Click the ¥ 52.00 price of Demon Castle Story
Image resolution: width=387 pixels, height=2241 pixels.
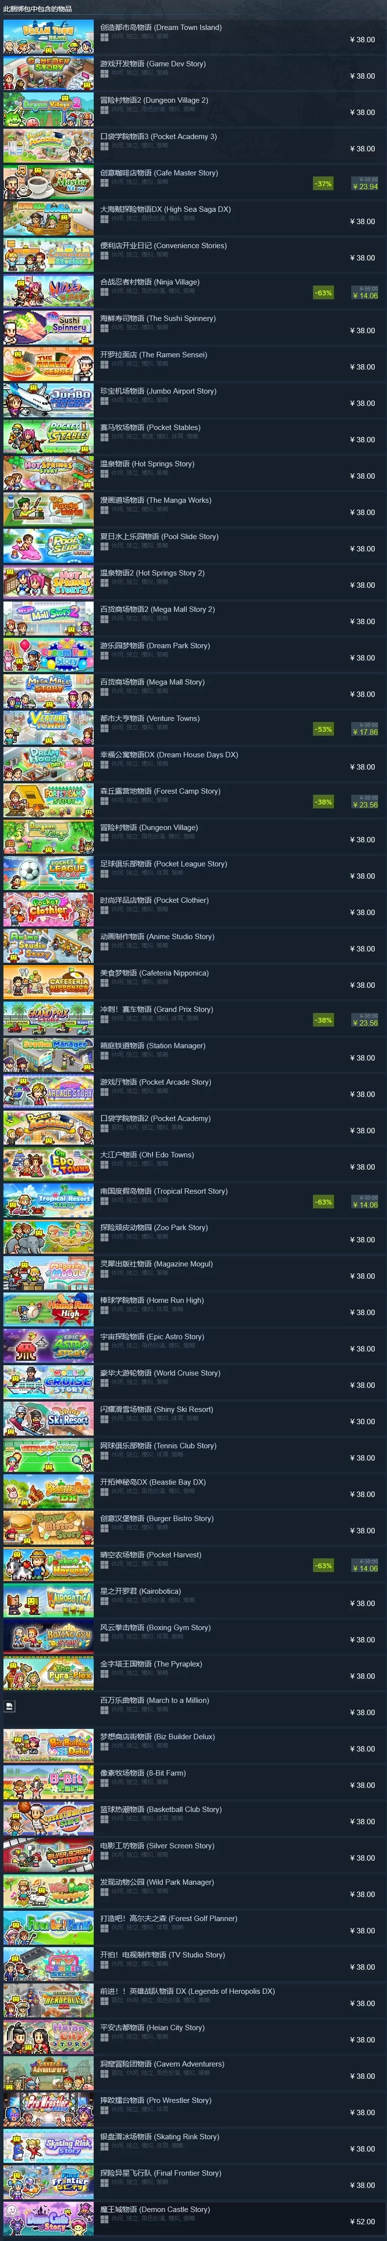click(x=362, y=2222)
